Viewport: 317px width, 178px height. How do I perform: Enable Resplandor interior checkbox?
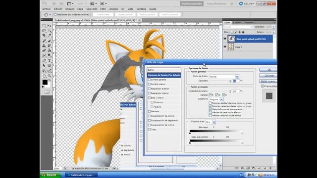pos(149,93)
